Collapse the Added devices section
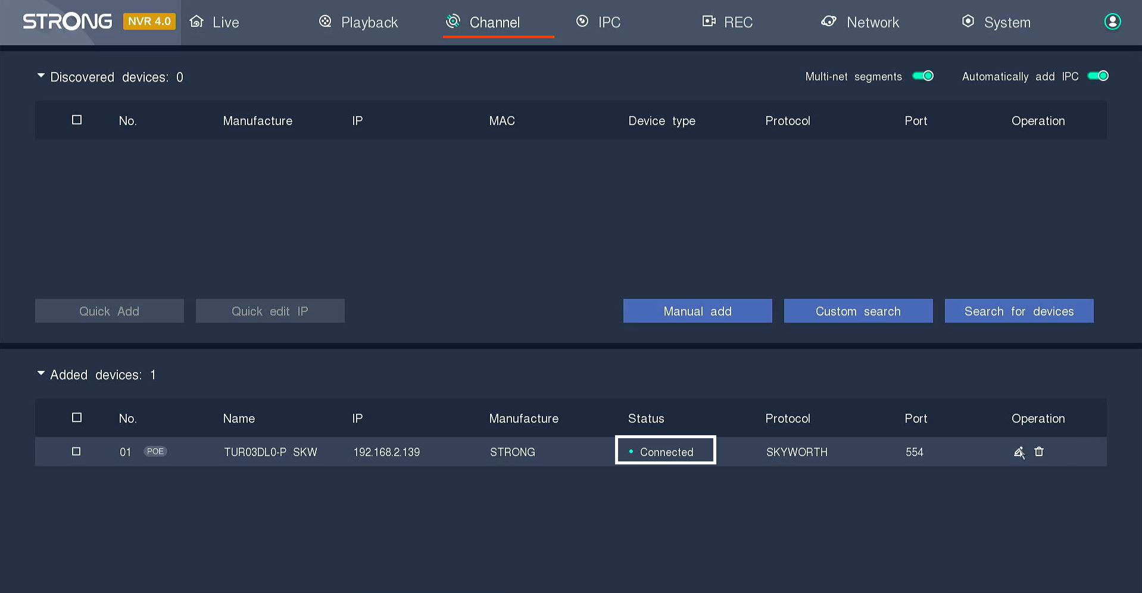 point(40,373)
